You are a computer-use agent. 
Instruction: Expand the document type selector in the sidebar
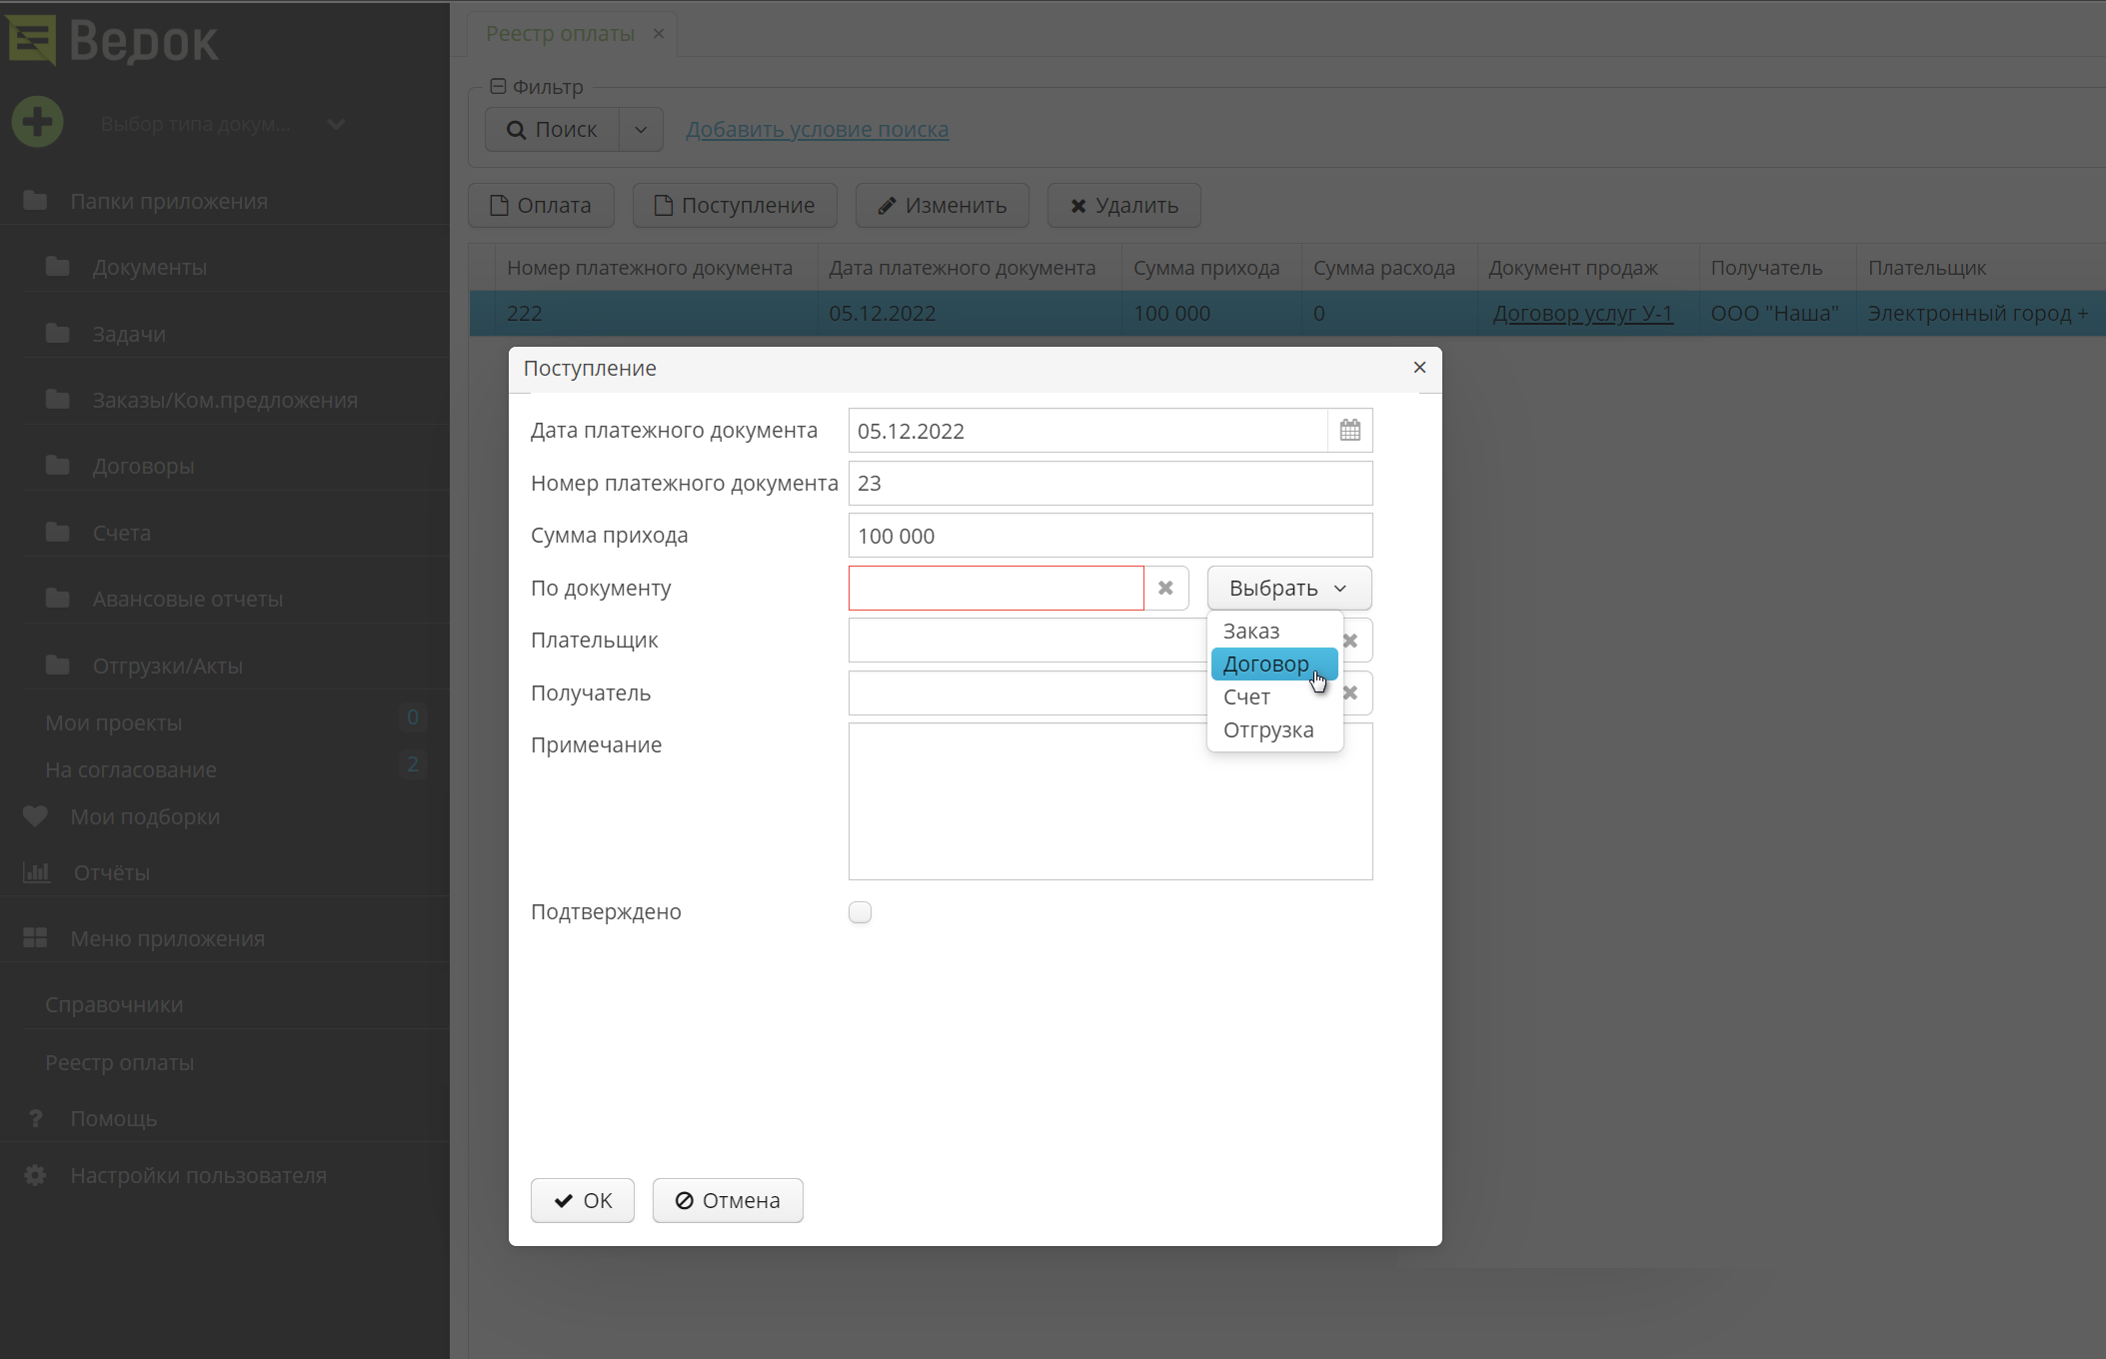[335, 124]
